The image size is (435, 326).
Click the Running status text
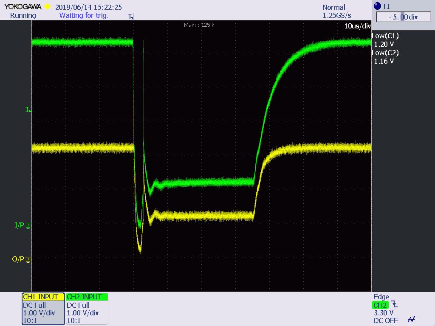click(x=23, y=16)
